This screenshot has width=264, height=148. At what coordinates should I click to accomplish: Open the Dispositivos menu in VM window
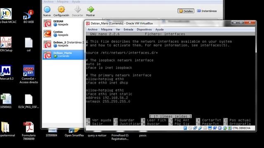pos(144,29)
